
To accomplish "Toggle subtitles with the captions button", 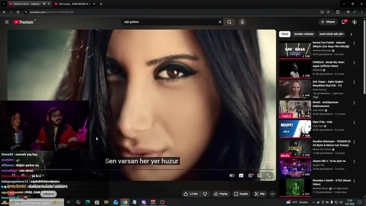I will tap(241, 175).
